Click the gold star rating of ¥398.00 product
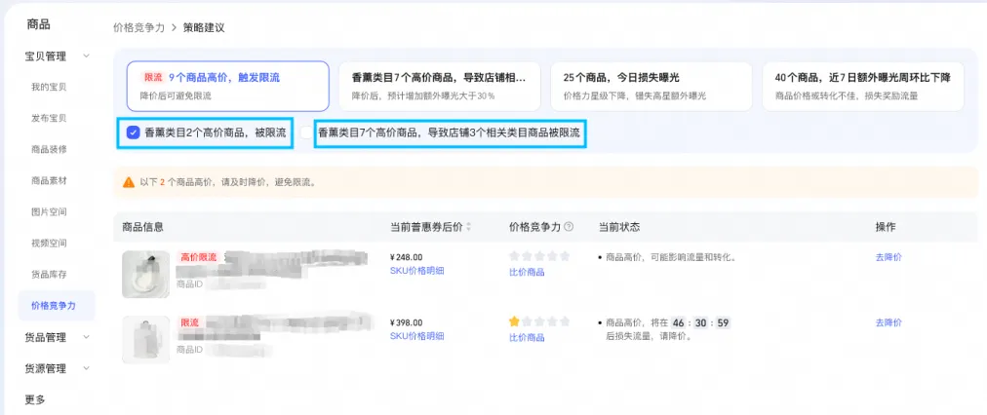This screenshot has width=987, height=415. 514,321
